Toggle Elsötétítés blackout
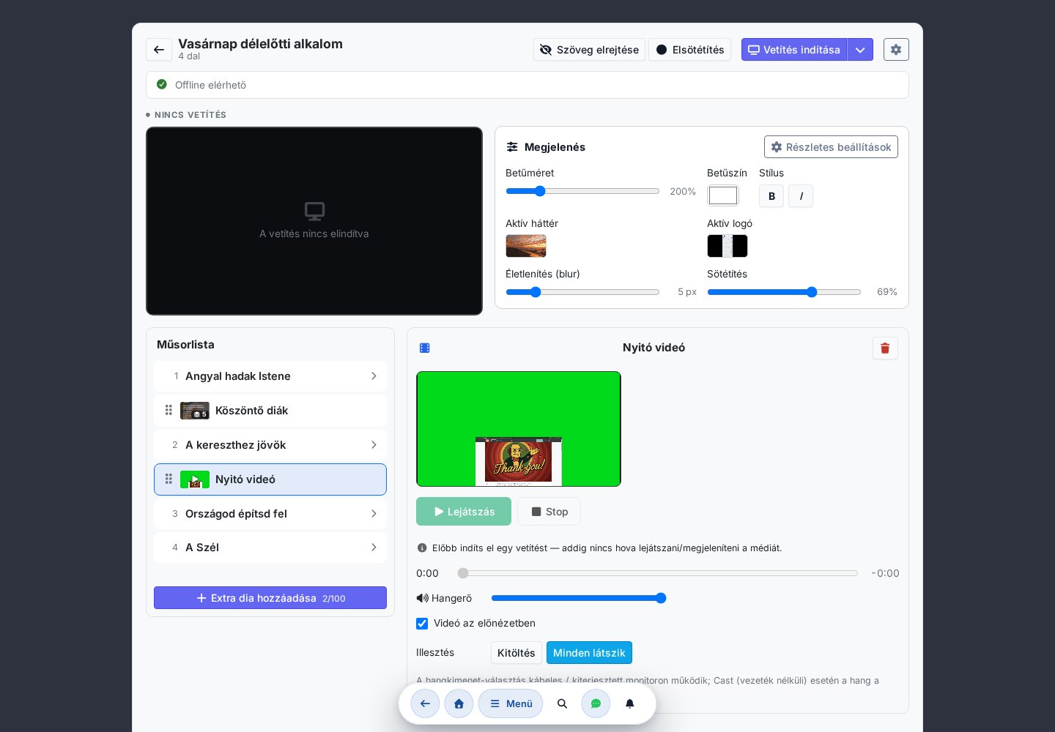The width and height of the screenshot is (1055, 732). coord(689,50)
